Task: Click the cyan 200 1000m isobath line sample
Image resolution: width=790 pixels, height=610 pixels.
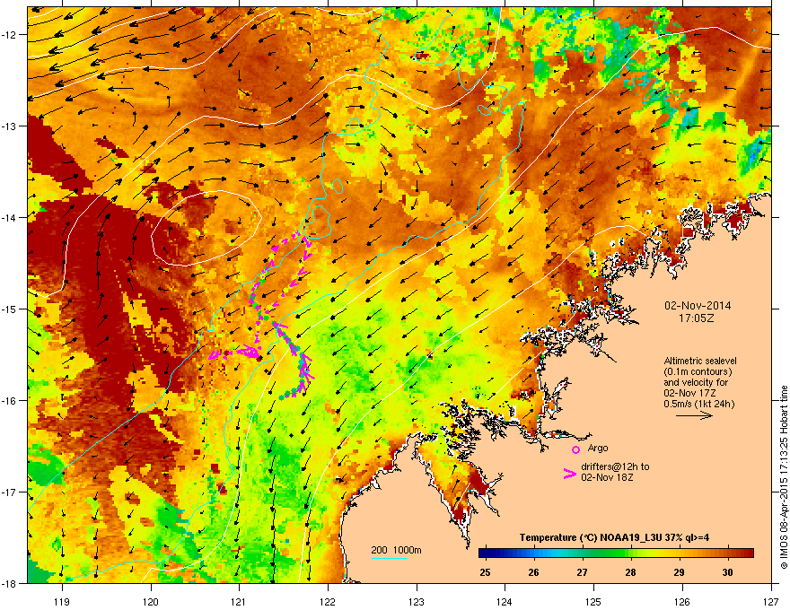Action: point(389,558)
